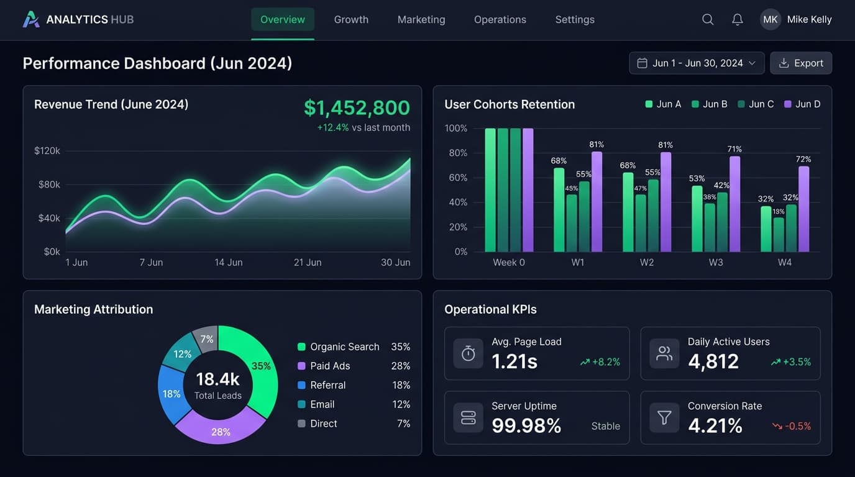Click the 4,812 active users value
The image size is (855, 477).
(x=713, y=361)
